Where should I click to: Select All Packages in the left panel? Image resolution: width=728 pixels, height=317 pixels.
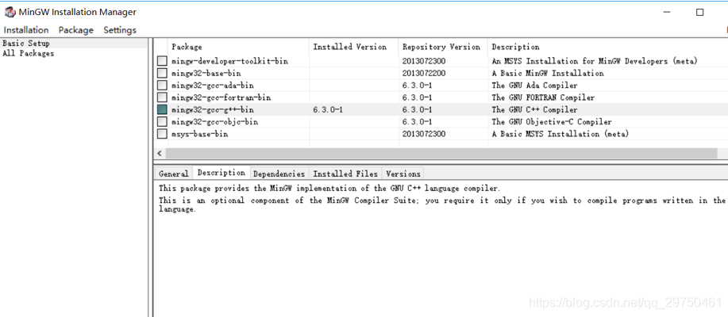[x=29, y=53]
